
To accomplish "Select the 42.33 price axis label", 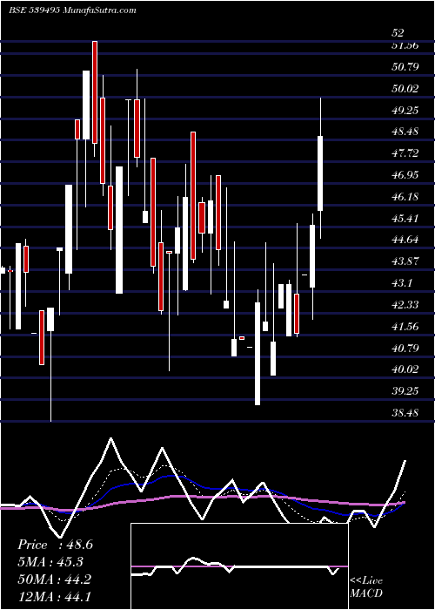I will (405, 305).
